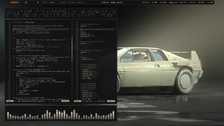
Task: Open the bluetooth bt on module
Action: click(x=146, y=2)
